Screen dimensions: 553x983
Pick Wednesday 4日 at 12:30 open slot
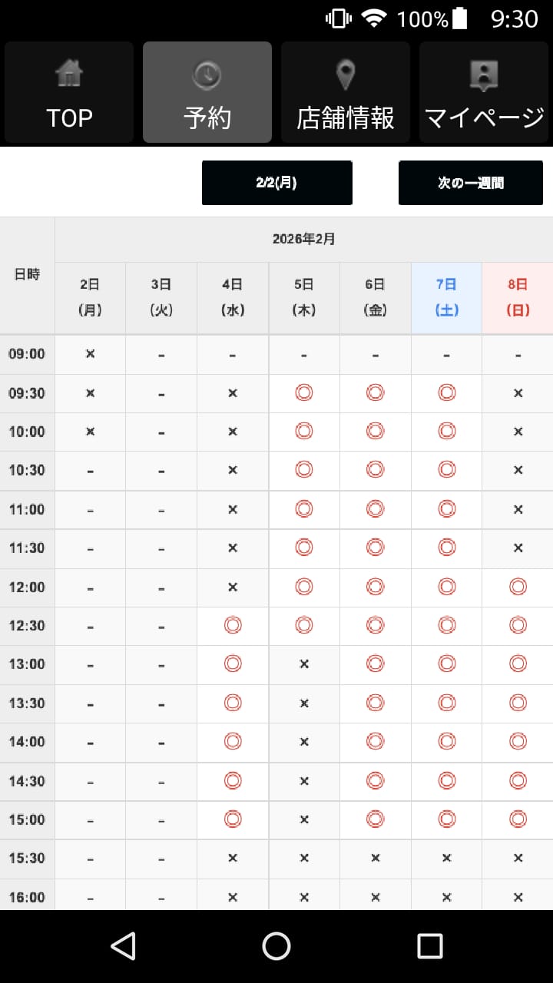pos(233,626)
